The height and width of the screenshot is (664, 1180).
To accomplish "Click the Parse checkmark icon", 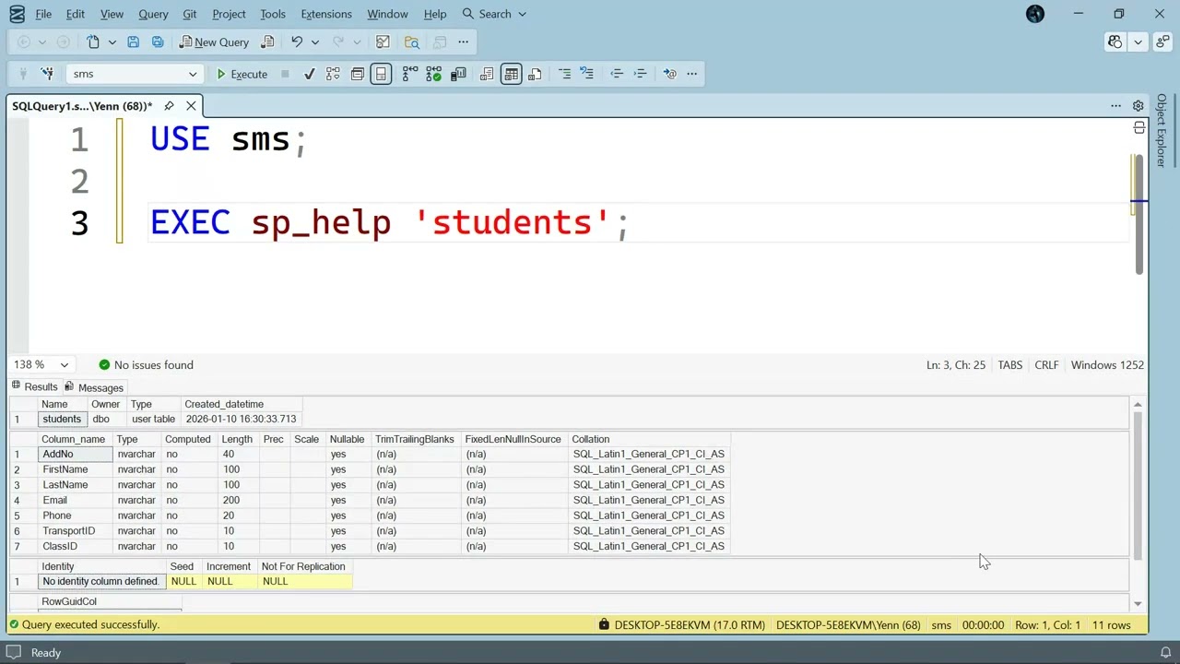I will pyautogui.click(x=310, y=74).
